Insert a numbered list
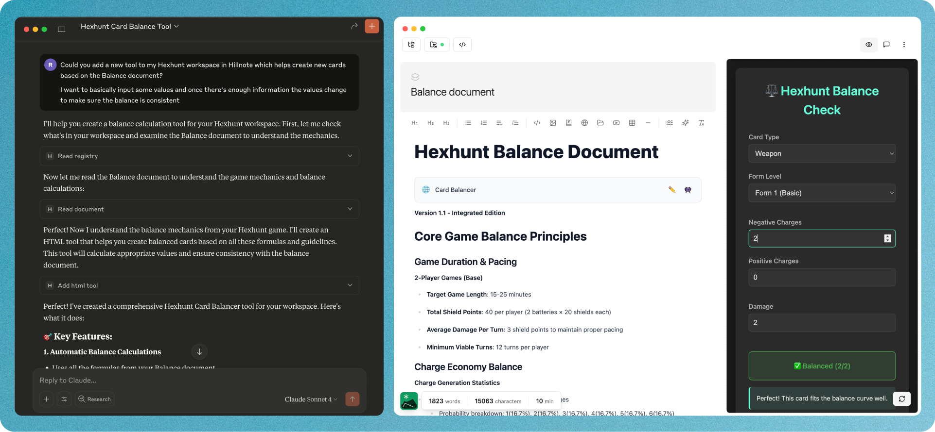The image size is (935, 432). [484, 123]
